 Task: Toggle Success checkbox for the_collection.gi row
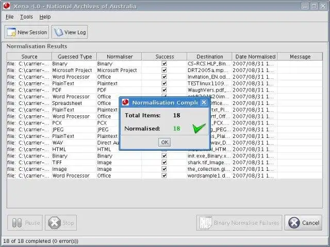point(164,169)
